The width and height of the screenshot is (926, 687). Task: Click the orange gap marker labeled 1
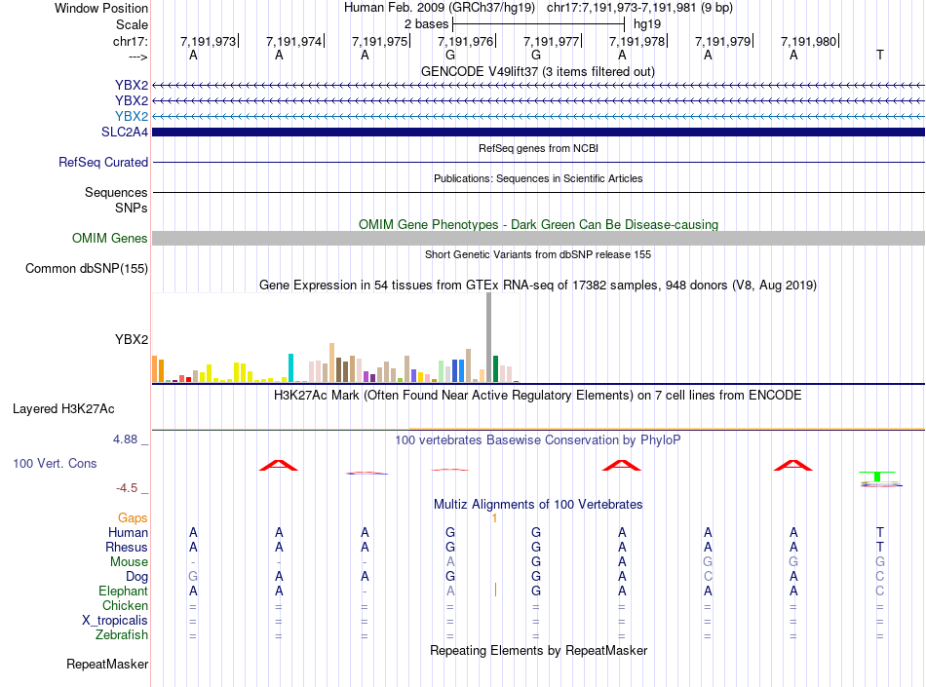coord(494,518)
